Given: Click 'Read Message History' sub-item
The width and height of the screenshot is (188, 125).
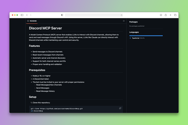Looking at the screenshot, I should coord(45,91).
